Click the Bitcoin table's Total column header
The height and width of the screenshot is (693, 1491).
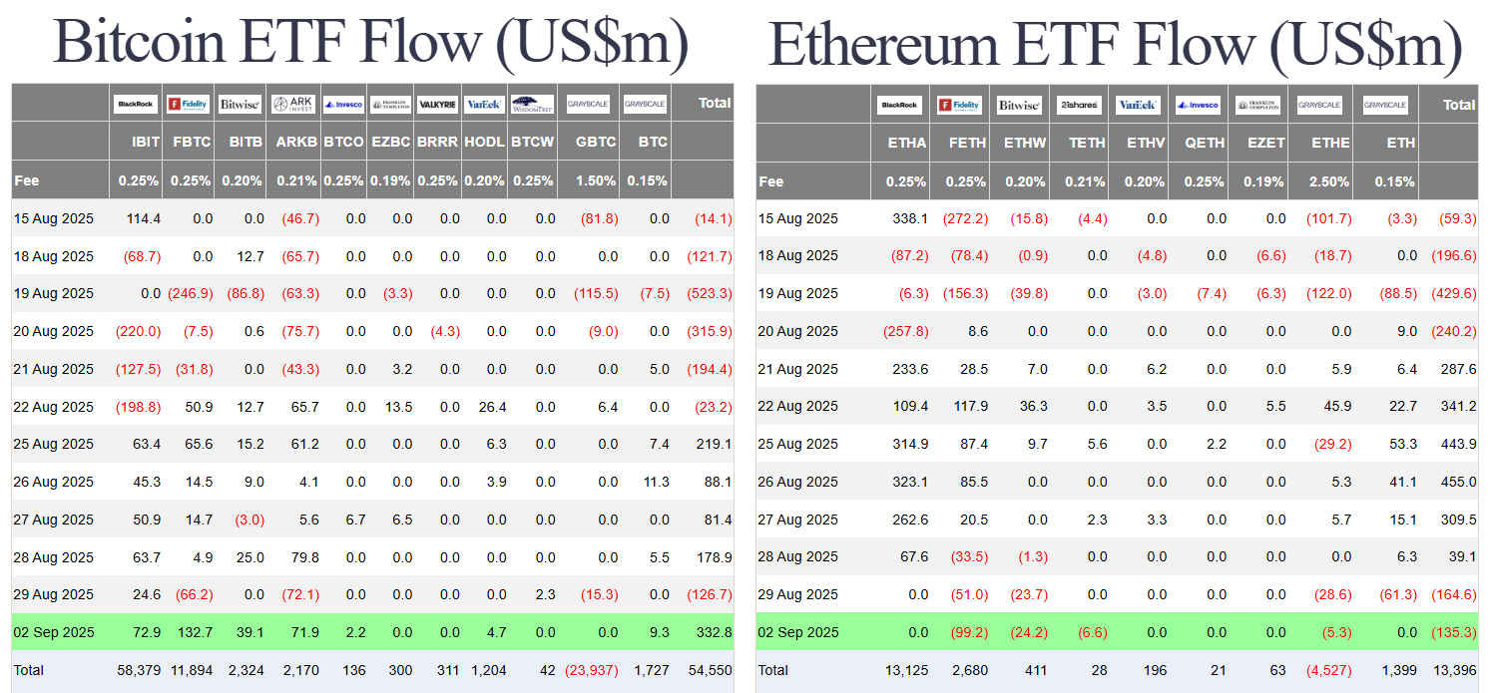coord(714,103)
